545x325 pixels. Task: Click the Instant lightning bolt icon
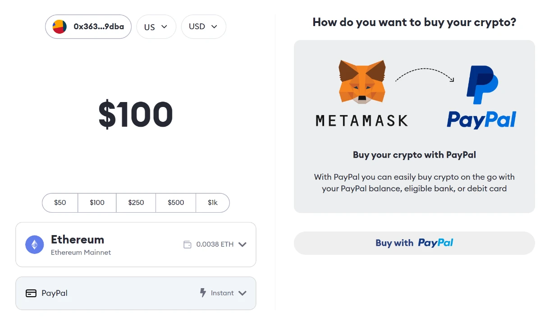[x=203, y=293]
